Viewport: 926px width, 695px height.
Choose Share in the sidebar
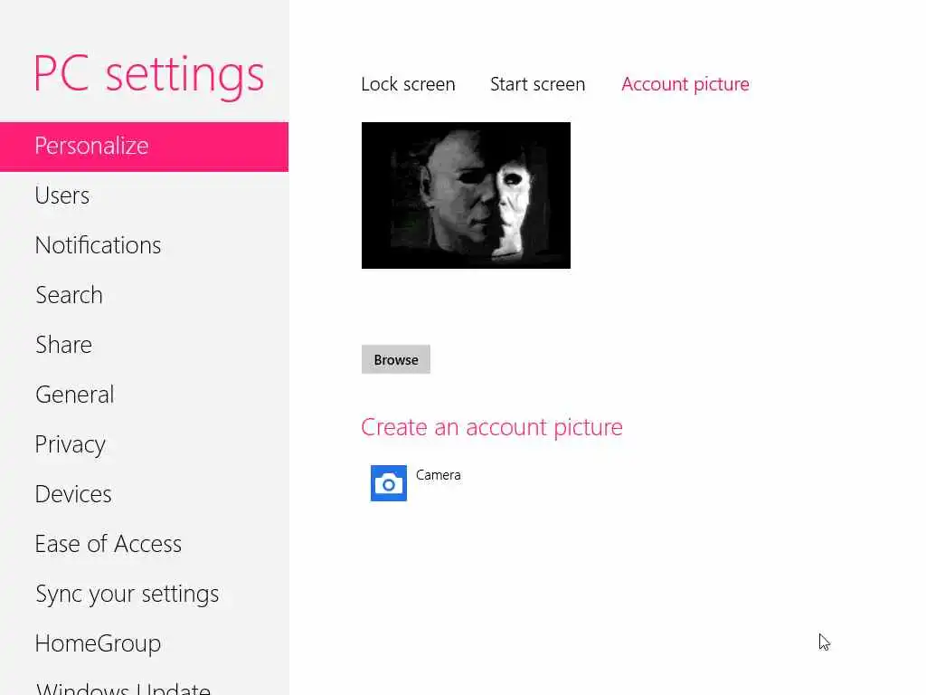(x=63, y=345)
